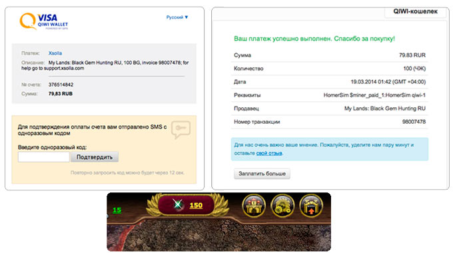Open the Xsolla payment link
453x253 pixels.
tap(55, 53)
